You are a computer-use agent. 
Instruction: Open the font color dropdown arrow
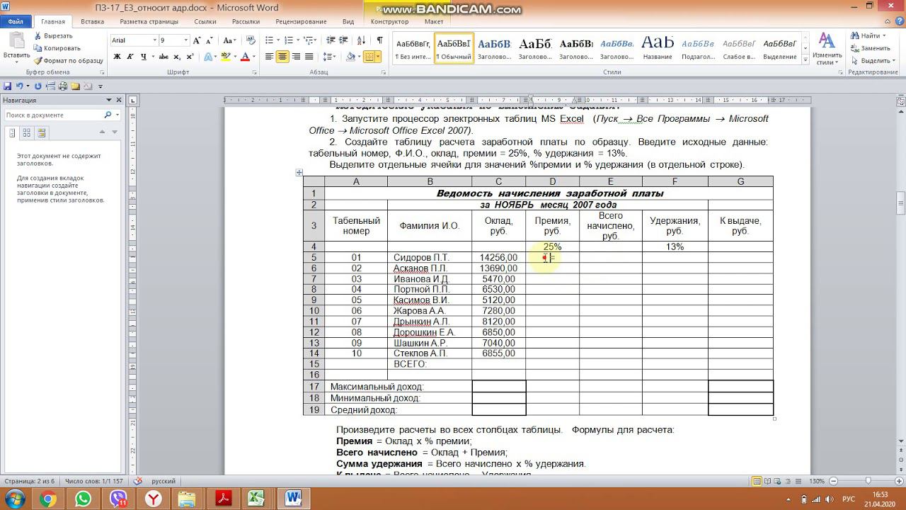click(253, 57)
